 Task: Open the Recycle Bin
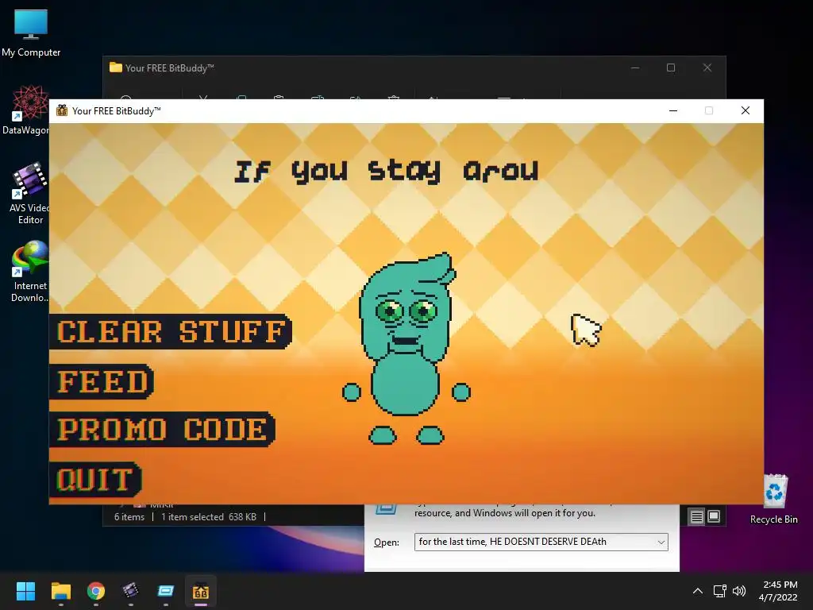(x=774, y=499)
